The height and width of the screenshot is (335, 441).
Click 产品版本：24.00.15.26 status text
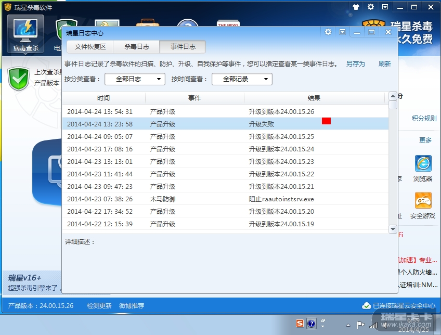click(x=41, y=306)
